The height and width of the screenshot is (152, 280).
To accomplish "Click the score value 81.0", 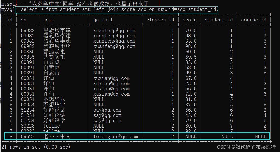I will [191, 99].
